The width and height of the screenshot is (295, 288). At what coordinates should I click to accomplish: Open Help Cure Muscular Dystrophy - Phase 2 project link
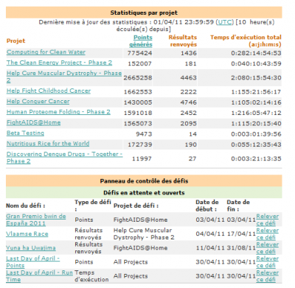click(64, 77)
